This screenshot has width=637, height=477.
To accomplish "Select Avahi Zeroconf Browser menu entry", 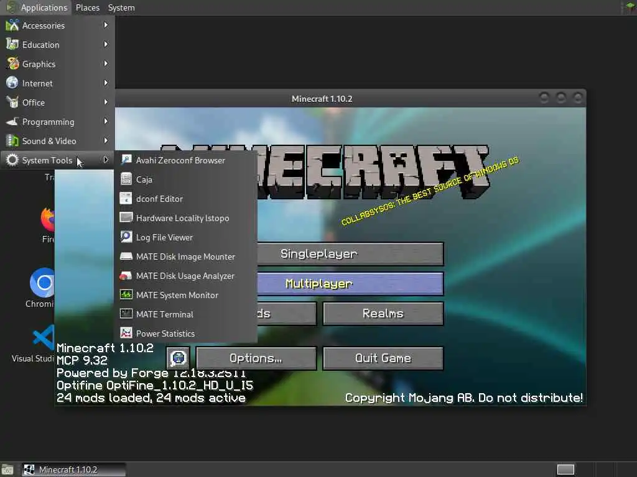I will 186,160.
